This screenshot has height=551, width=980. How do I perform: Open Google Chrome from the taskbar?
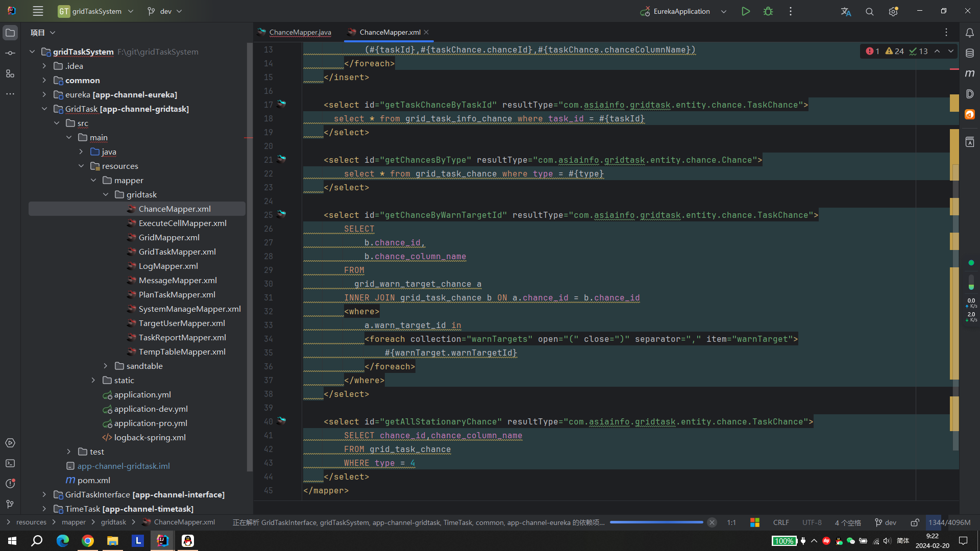[x=88, y=541]
